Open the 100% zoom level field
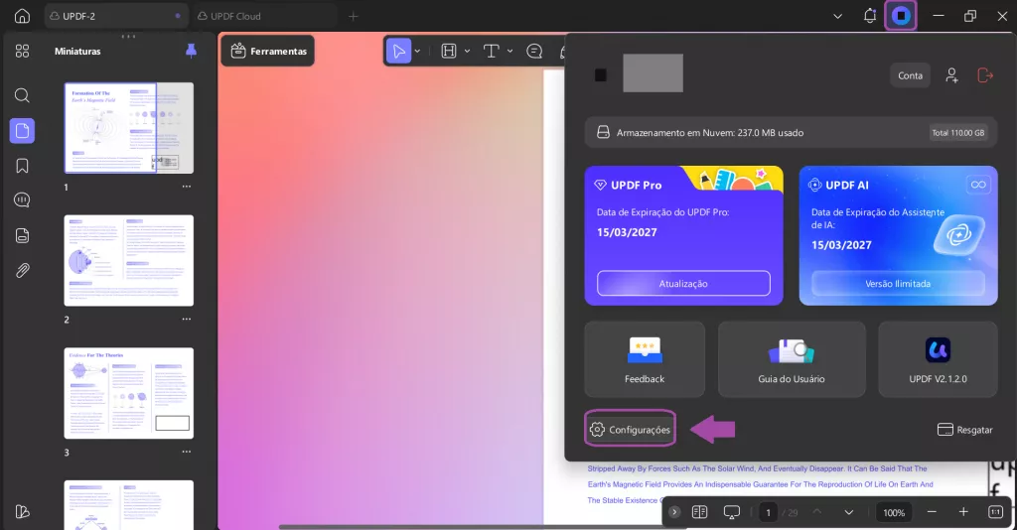Screen dimensions: 1017x530 pos(893,512)
